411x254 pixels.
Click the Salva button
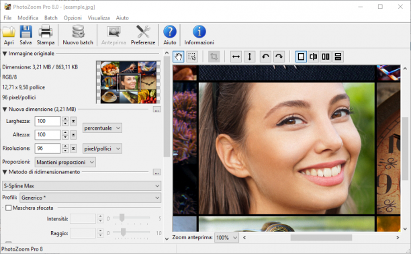[x=26, y=35]
